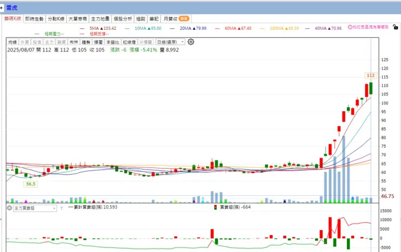401x252 pixels.
Task: Click the 46.75 value on axis
Action: (387, 196)
